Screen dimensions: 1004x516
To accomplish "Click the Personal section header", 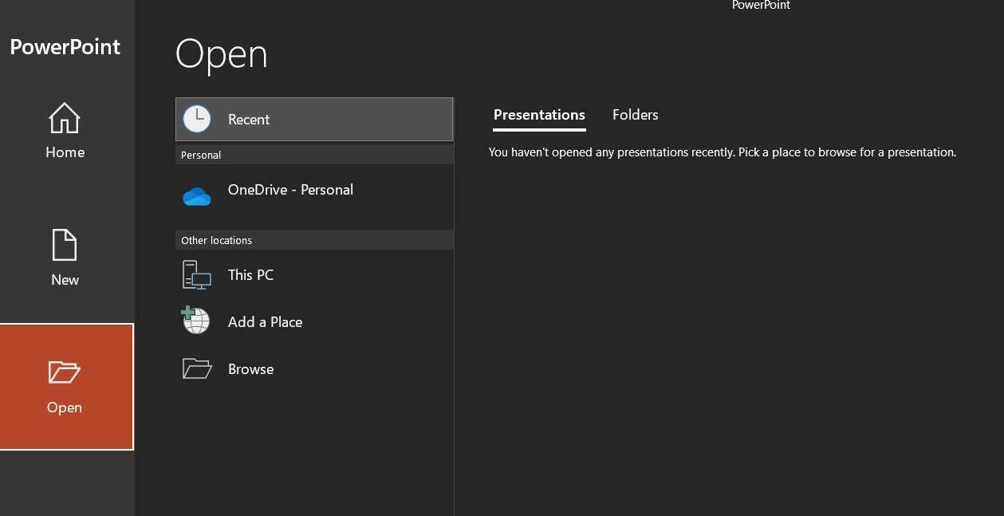I will coord(314,155).
